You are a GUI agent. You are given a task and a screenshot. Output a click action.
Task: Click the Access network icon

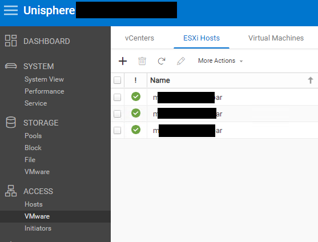[11, 191]
